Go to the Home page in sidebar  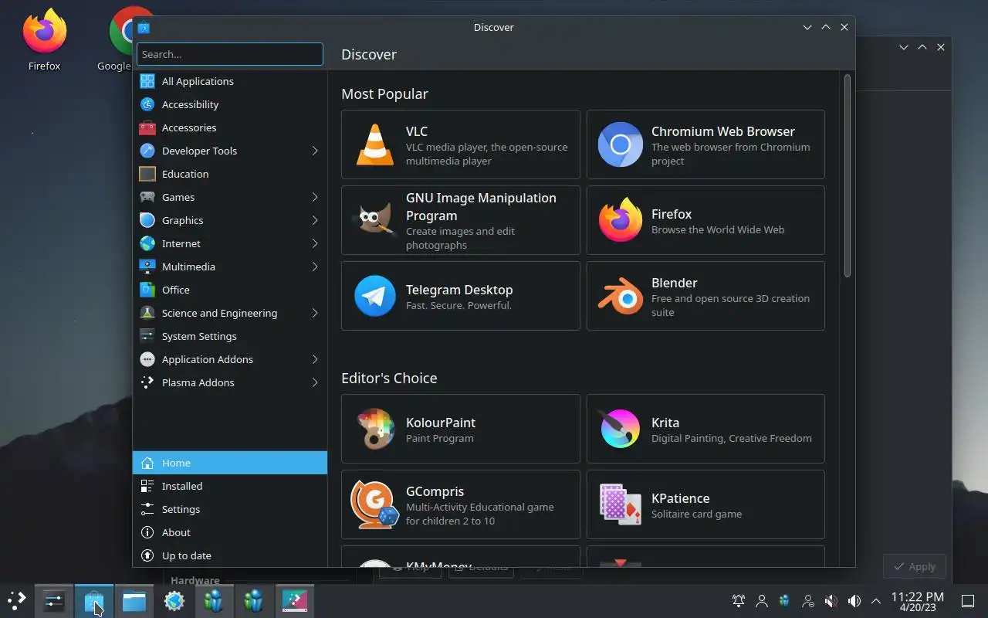pos(230,463)
